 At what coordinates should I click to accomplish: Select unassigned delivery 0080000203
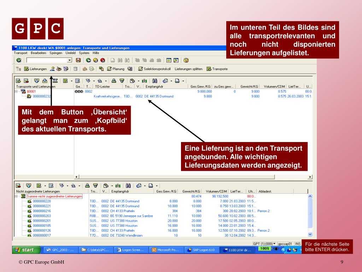42,216
